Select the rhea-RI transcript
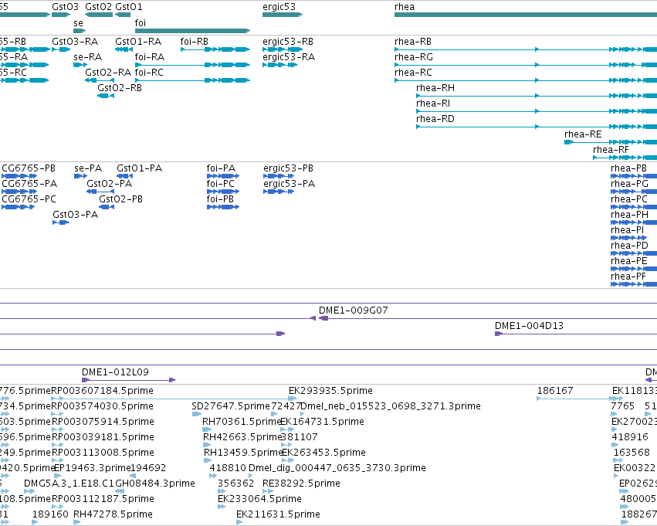657x526 pixels. [537, 111]
